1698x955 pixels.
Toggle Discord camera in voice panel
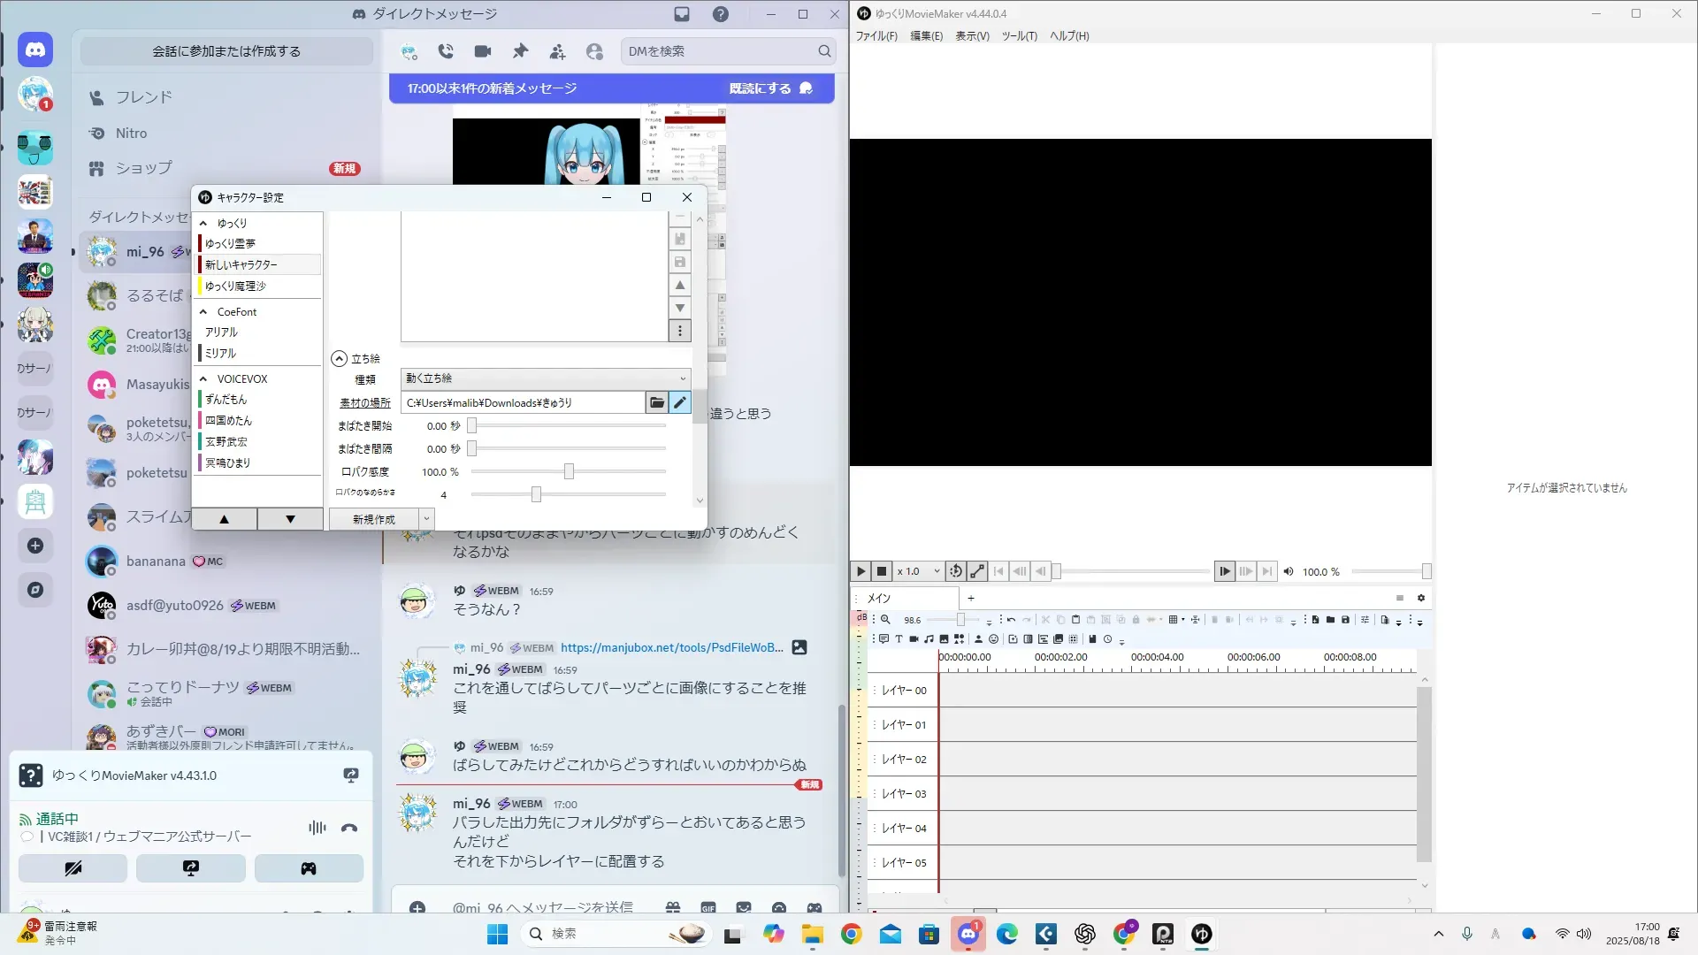pos(73,869)
